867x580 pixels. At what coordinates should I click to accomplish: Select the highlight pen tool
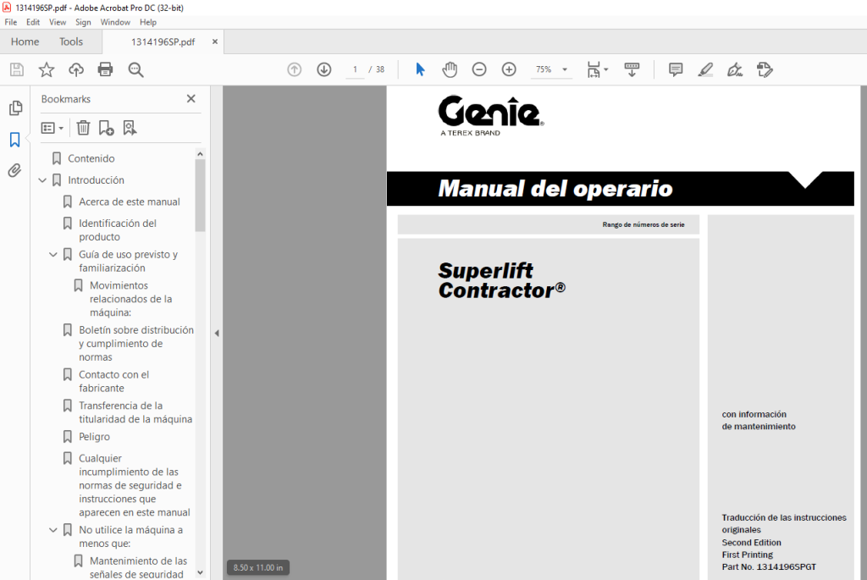(705, 69)
